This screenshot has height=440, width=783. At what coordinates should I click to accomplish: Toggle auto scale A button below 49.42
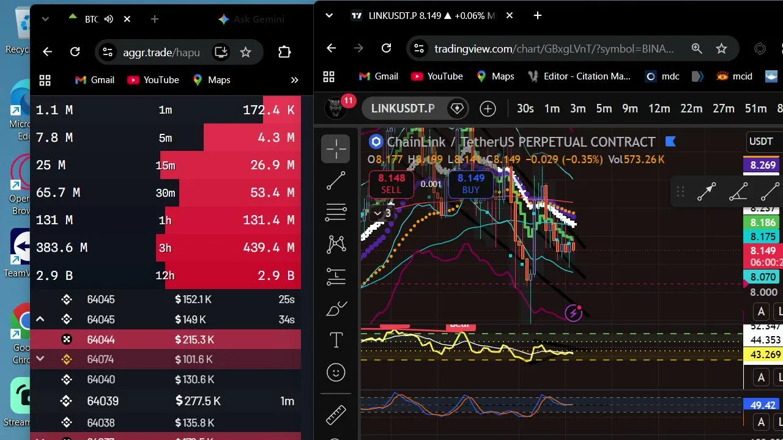[761, 422]
